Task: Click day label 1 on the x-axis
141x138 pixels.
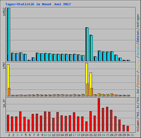Action: click(9, 135)
